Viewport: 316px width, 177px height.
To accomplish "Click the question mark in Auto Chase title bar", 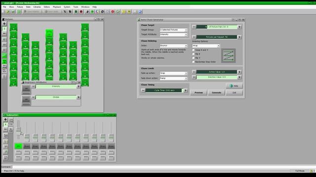I will (x=233, y=20).
